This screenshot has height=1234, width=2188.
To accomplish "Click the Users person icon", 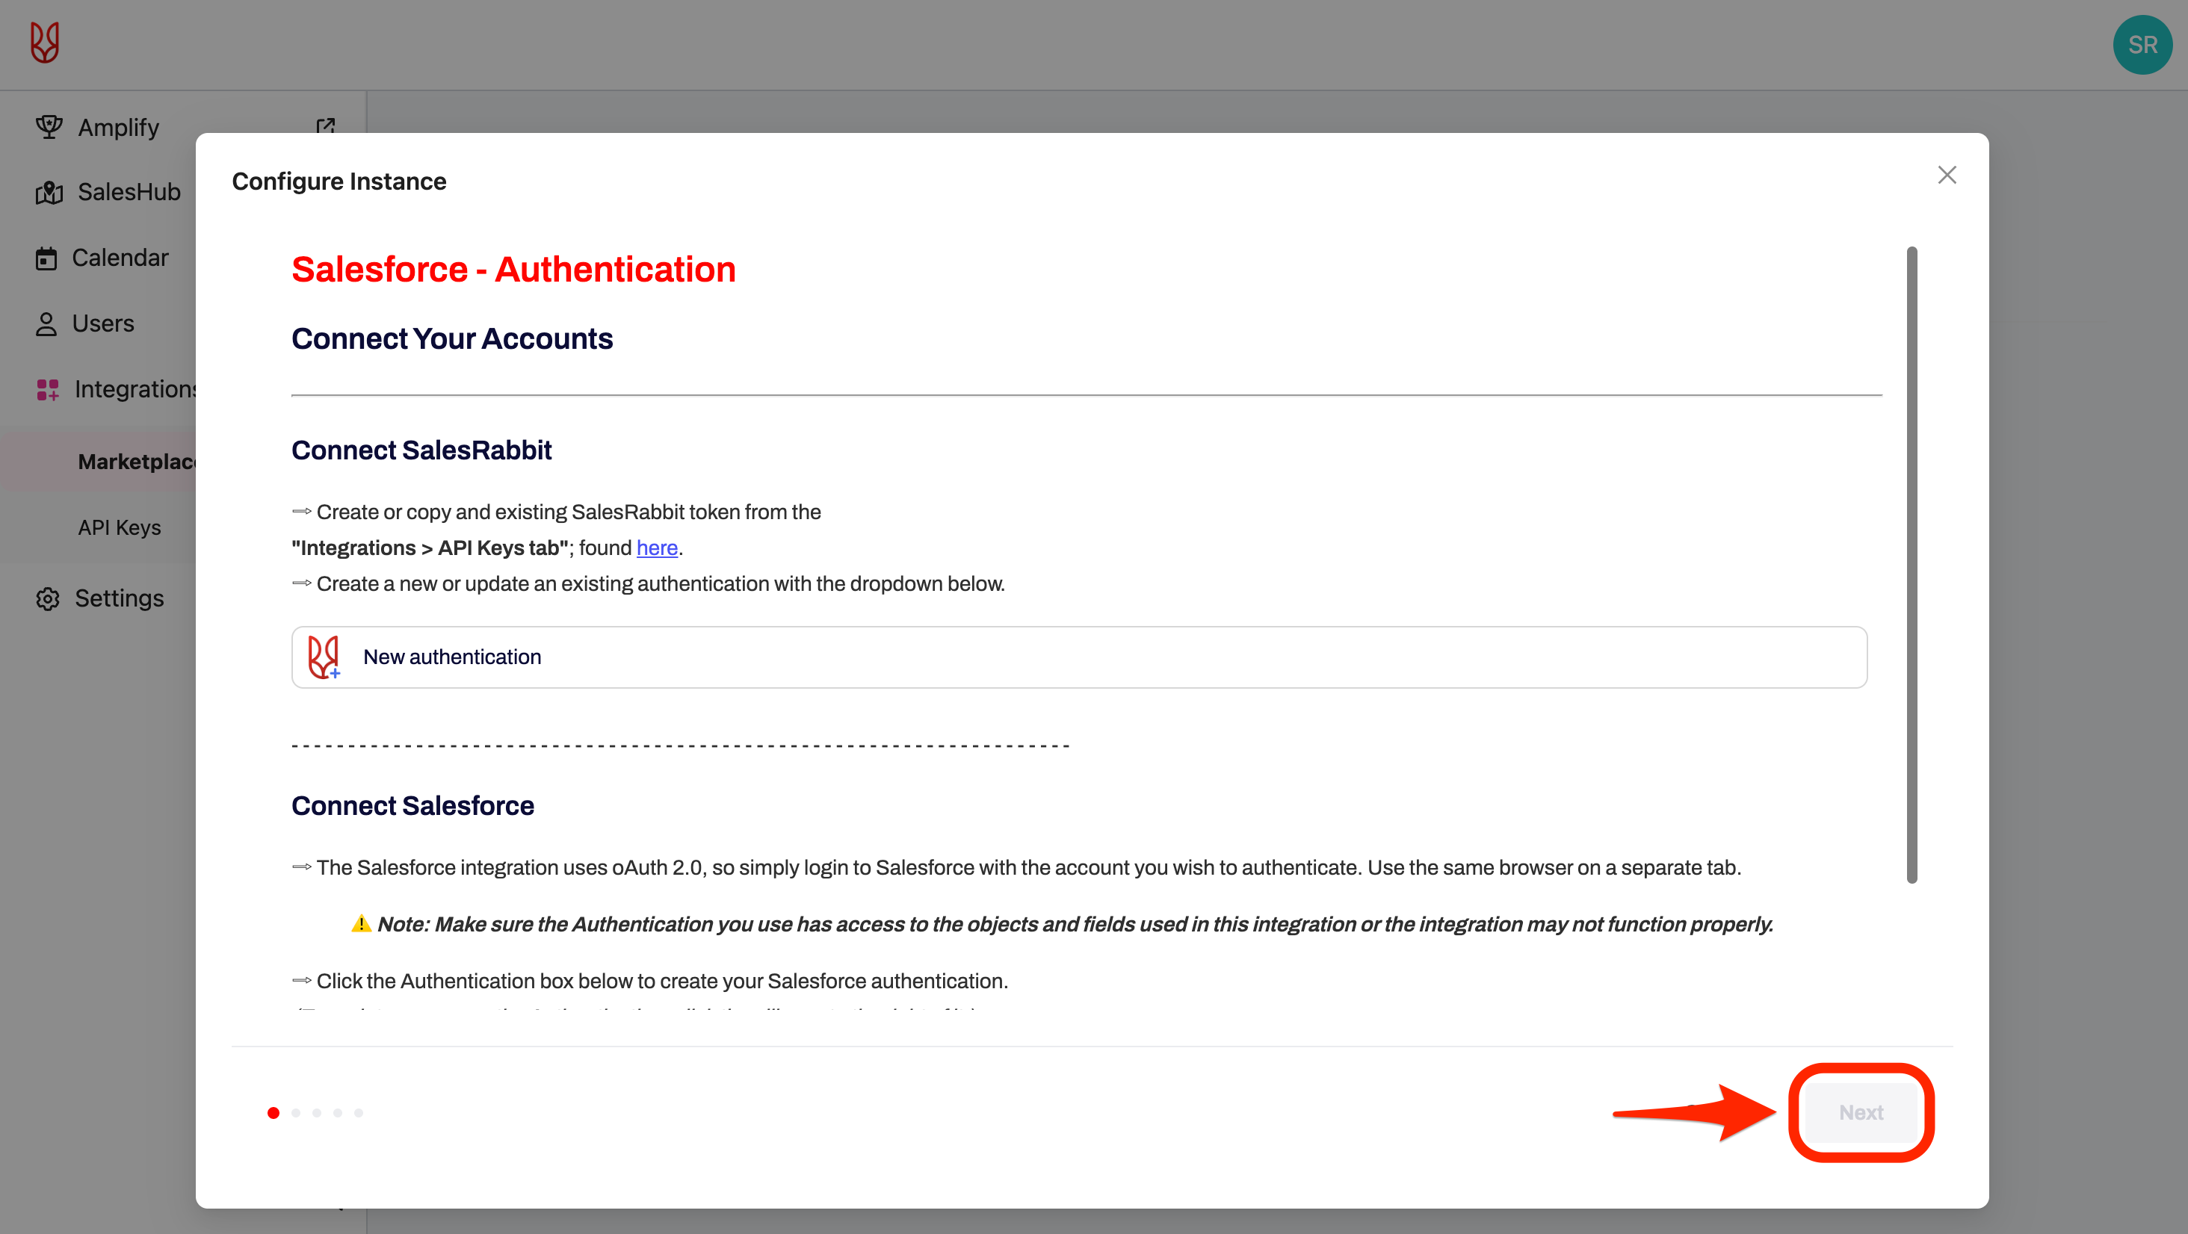I will pos(47,323).
